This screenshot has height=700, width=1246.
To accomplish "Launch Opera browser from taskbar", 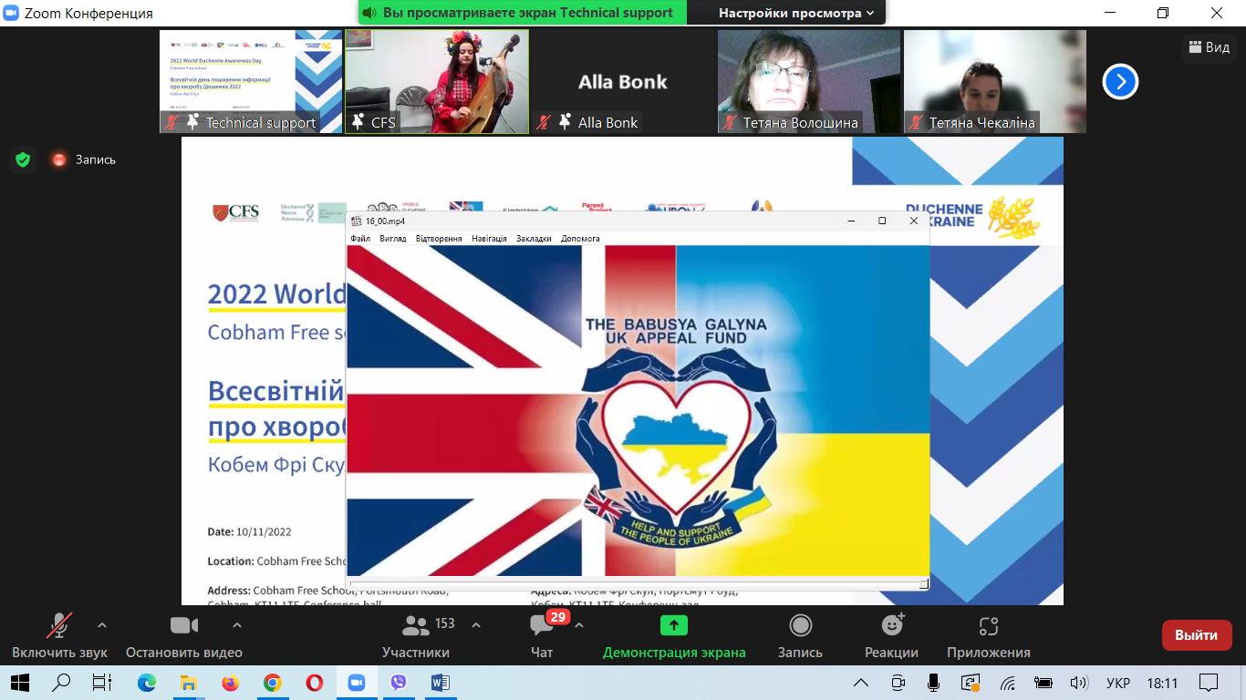I will pyautogui.click(x=314, y=682).
